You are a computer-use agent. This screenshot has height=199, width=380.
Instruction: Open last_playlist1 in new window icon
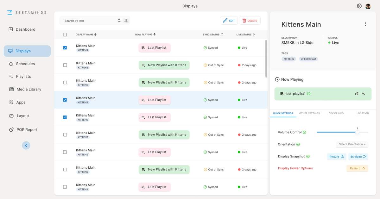(357, 94)
